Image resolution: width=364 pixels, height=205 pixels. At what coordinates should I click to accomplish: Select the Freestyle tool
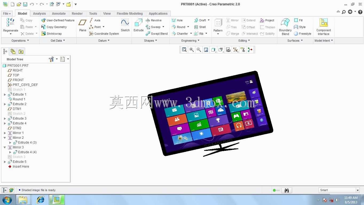pos(302,34)
